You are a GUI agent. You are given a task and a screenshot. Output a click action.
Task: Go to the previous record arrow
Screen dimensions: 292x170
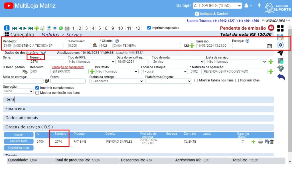[20, 28]
